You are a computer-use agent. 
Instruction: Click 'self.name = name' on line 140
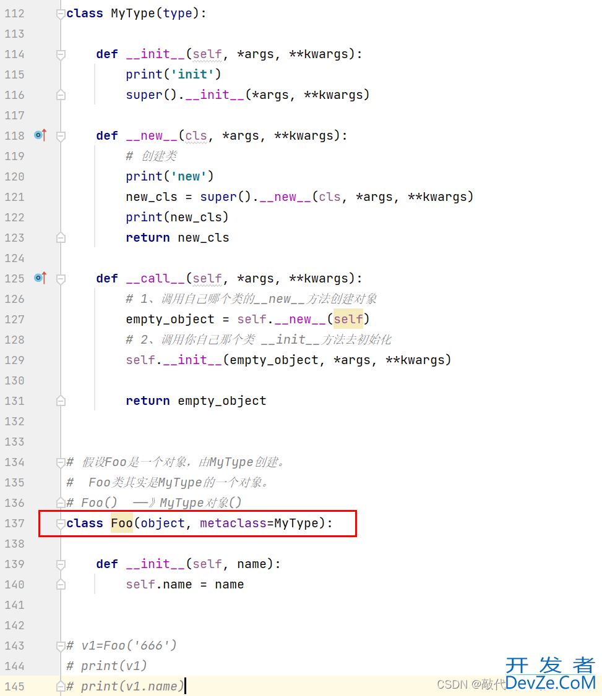click(185, 585)
